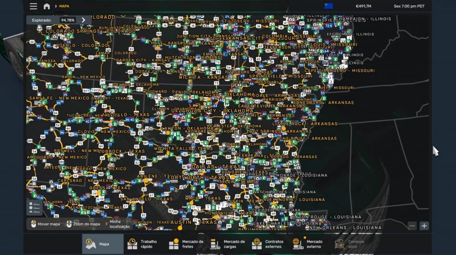Viewport: 456px width, 255px height.
Task: Select Odessa - Texas label
Action: tap(110, 188)
